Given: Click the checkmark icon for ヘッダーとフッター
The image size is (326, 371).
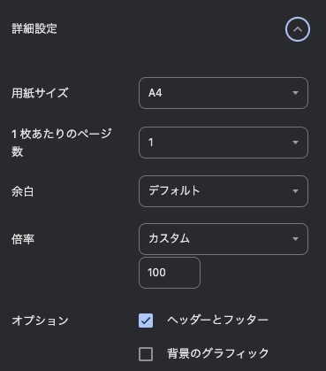Looking at the screenshot, I should coord(146,321).
